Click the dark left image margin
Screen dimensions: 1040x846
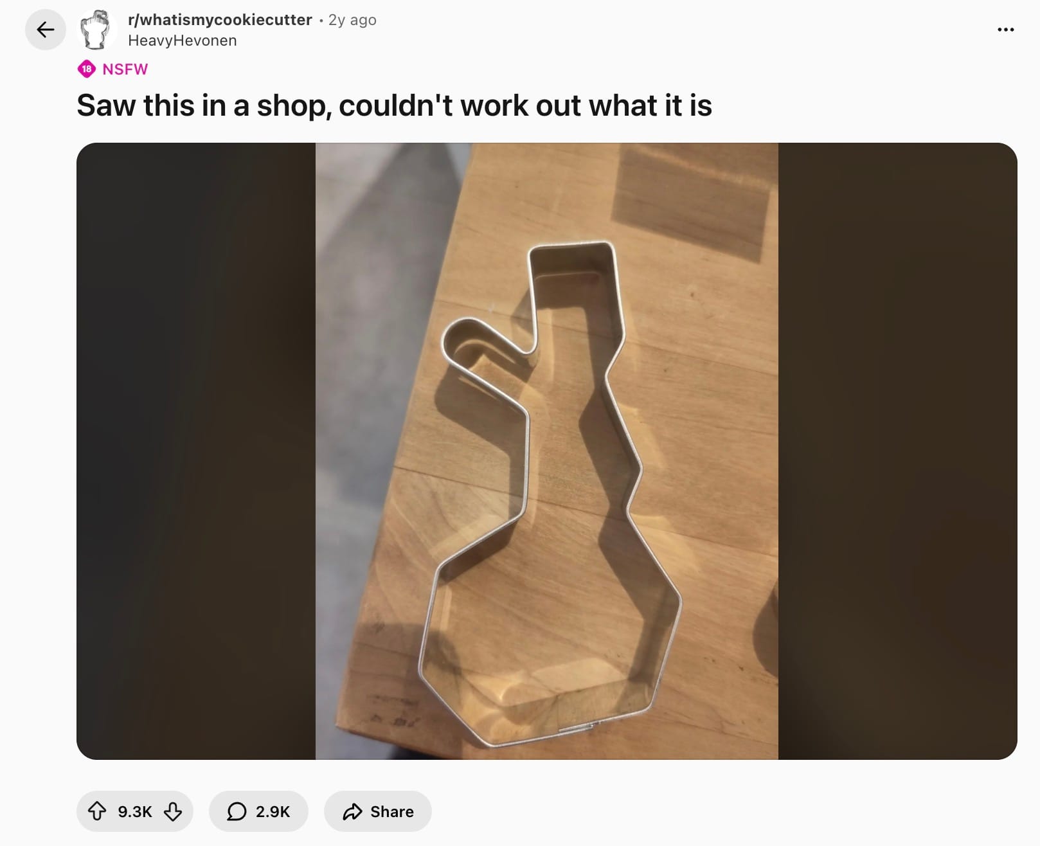pos(196,451)
